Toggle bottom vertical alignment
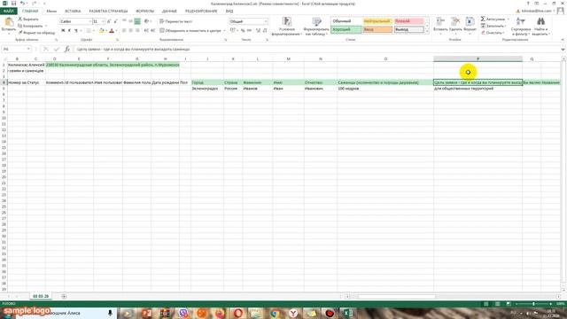567x319 pixels. (137, 21)
